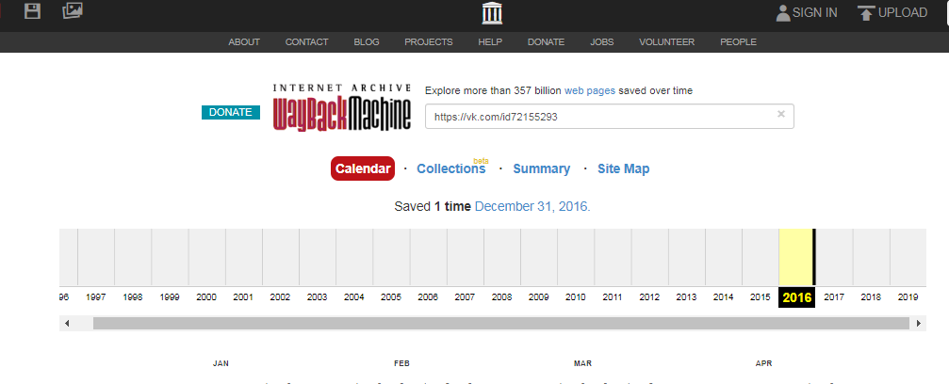Open the Internet Archive columns logo
This screenshot has height=384, width=949.
coord(492,12)
